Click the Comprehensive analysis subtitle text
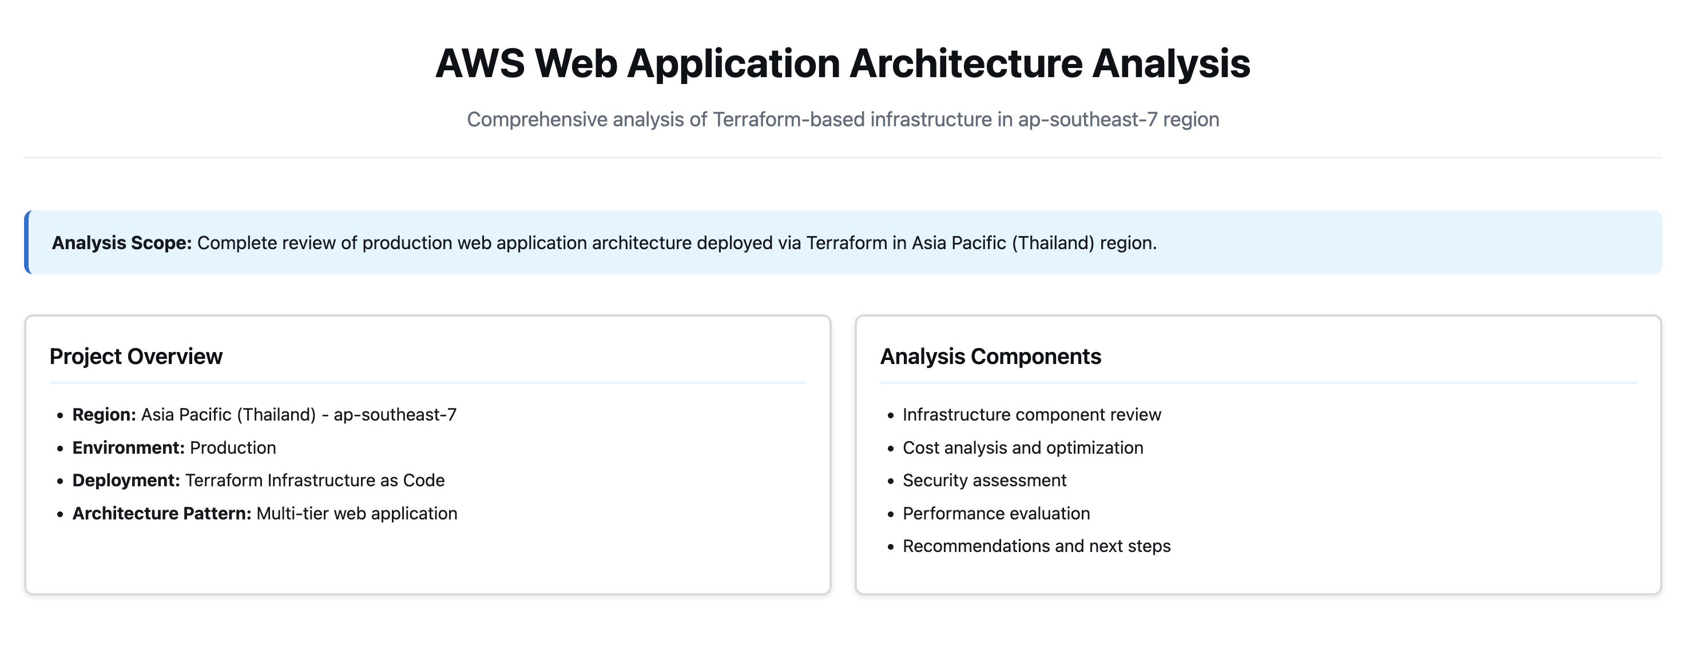Viewport: 1683px width, 648px height. [843, 119]
